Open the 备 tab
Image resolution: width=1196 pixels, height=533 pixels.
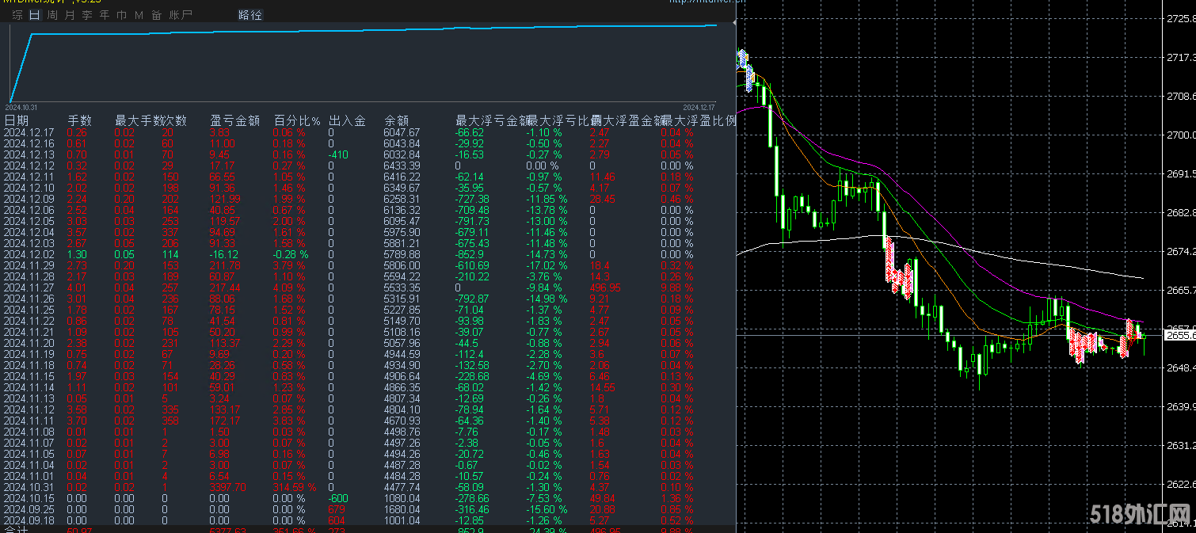(x=156, y=15)
